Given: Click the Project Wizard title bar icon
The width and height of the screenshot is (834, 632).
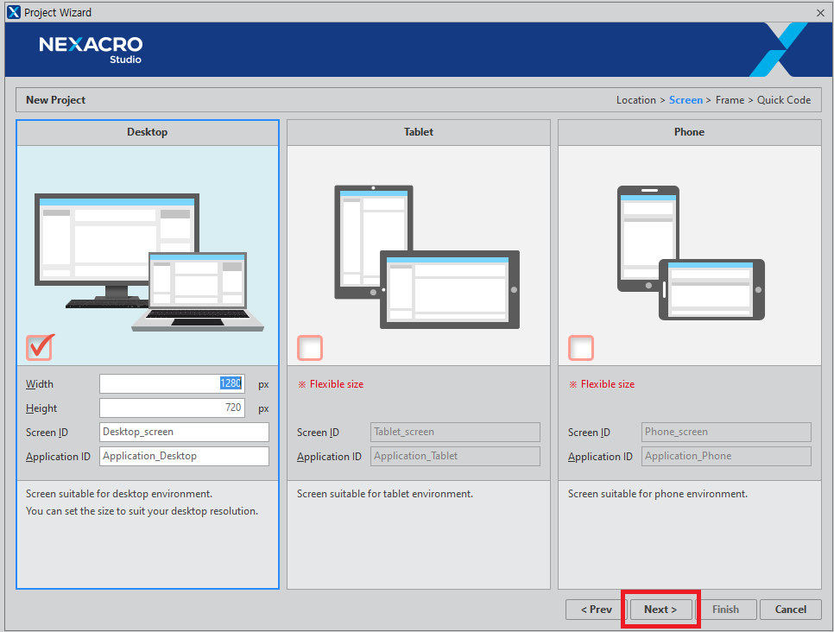Looking at the screenshot, I should pyautogui.click(x=13, y=12).
